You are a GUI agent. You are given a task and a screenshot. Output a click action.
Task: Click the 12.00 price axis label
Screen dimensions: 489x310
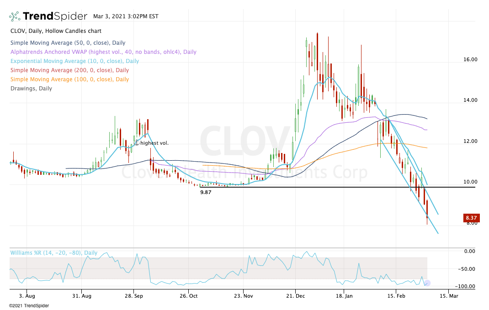pos(470,141)
